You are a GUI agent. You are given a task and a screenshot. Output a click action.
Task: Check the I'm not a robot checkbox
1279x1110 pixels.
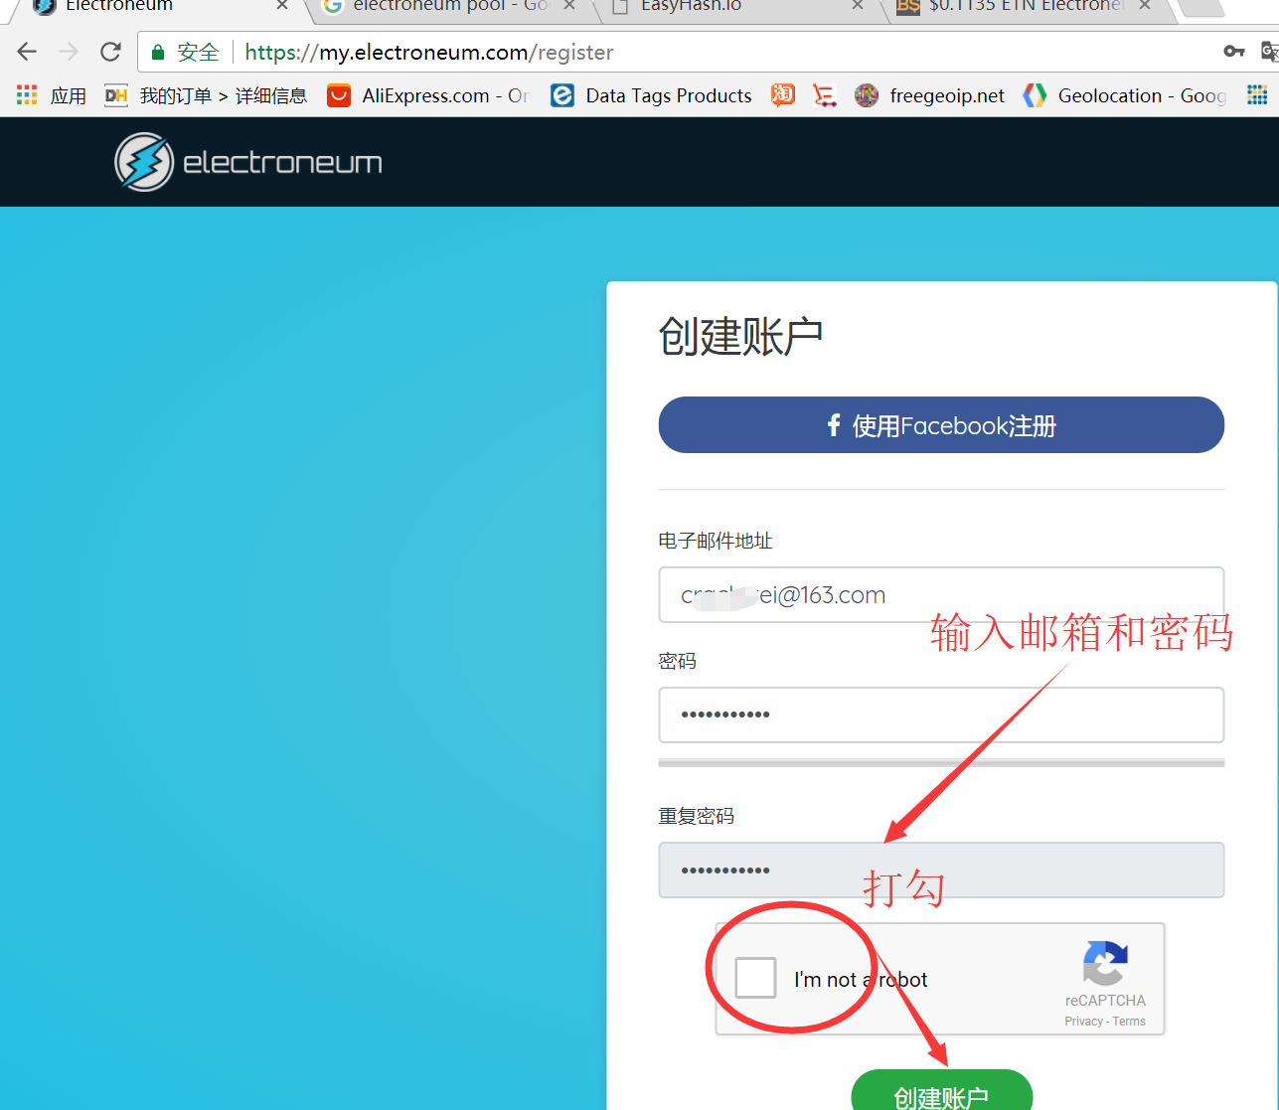tap(755, 978)
